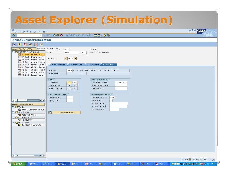Open the Goto menu
This screenshot has width=228, height=171.
29,32
